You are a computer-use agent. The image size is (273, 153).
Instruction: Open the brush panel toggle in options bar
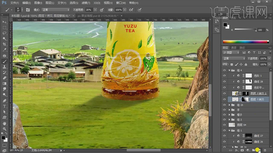[28, 10]
